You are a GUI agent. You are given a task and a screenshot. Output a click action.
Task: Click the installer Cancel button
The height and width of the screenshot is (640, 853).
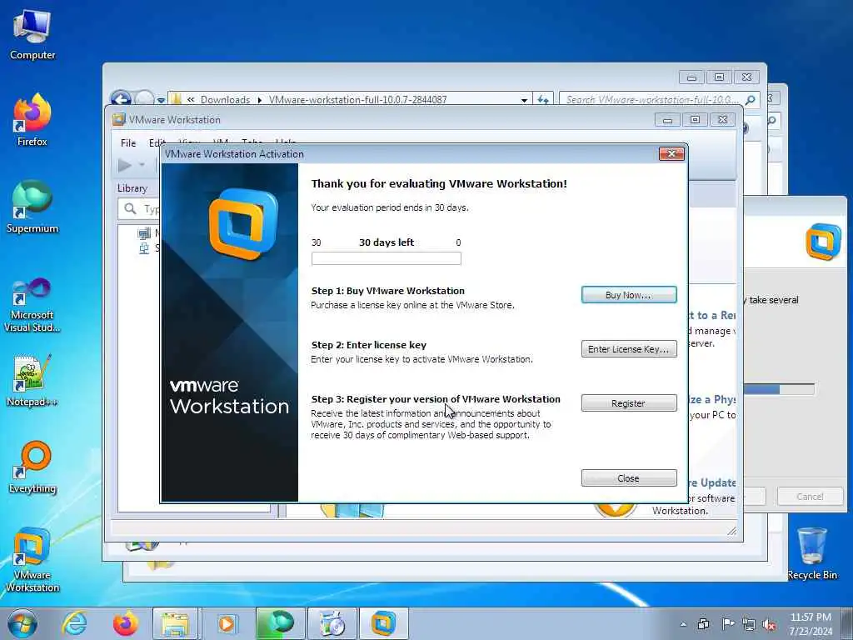click(810, 497)
